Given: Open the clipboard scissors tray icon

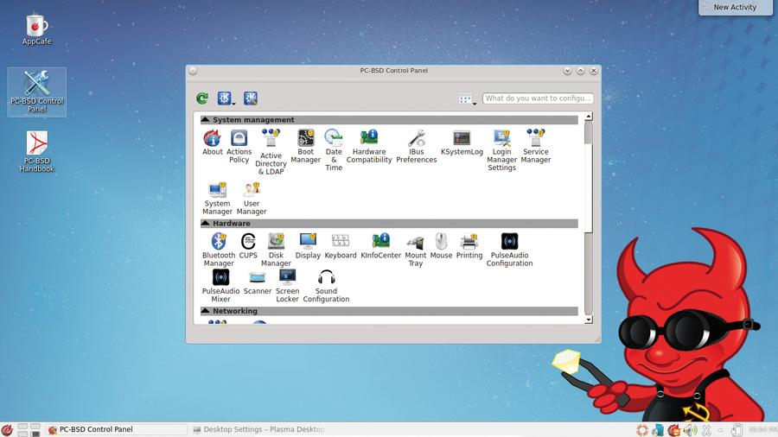Looking at the screenshot, I should (706, 430).
